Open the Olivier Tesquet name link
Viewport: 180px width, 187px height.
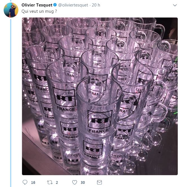pyautogui.click(x=37, y=5)
